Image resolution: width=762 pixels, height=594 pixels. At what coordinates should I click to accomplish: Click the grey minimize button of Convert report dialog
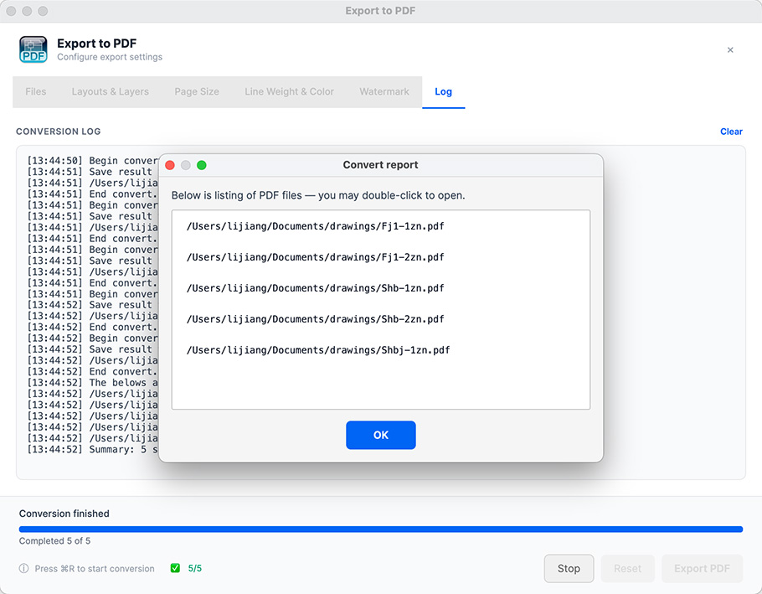tap(186, 165)
